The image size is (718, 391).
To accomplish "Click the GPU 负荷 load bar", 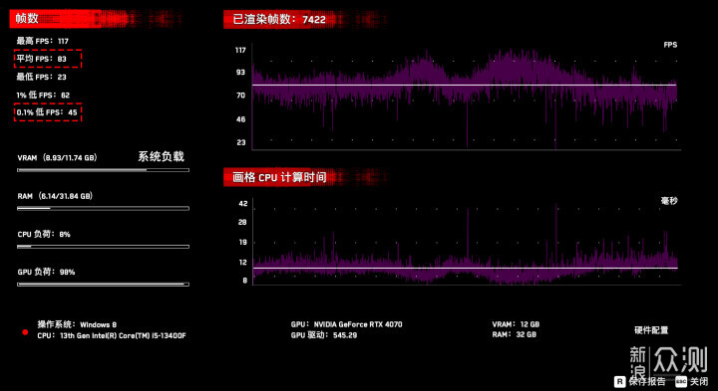I will [103, 285].
